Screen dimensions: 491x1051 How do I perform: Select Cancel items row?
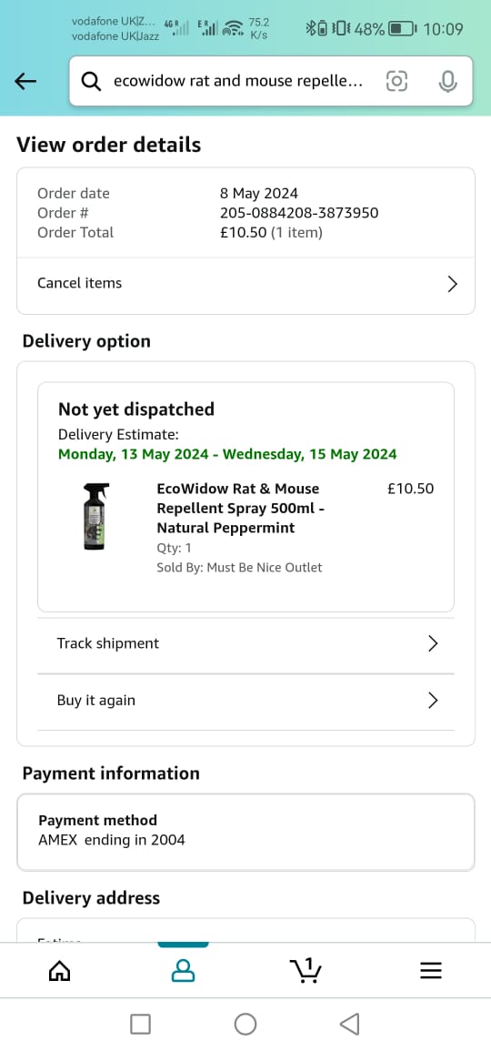pyautogui.click(x=245, y=284)
